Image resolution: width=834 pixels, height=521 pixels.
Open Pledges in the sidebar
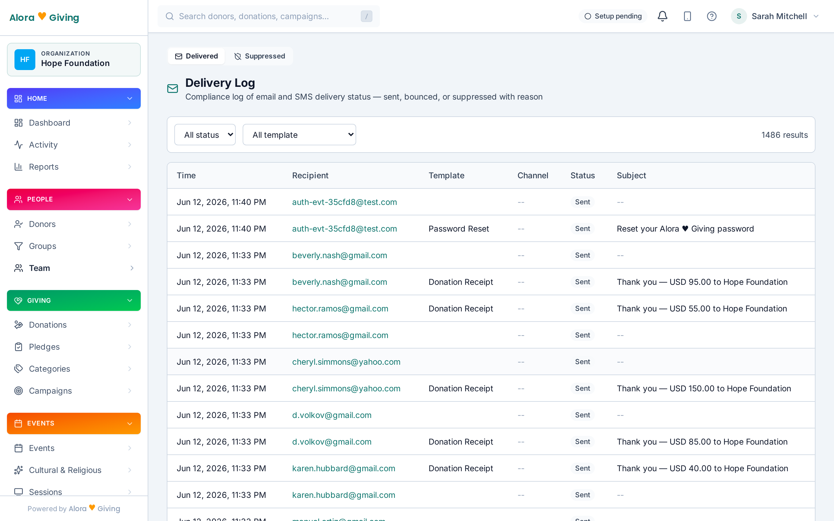74,347
